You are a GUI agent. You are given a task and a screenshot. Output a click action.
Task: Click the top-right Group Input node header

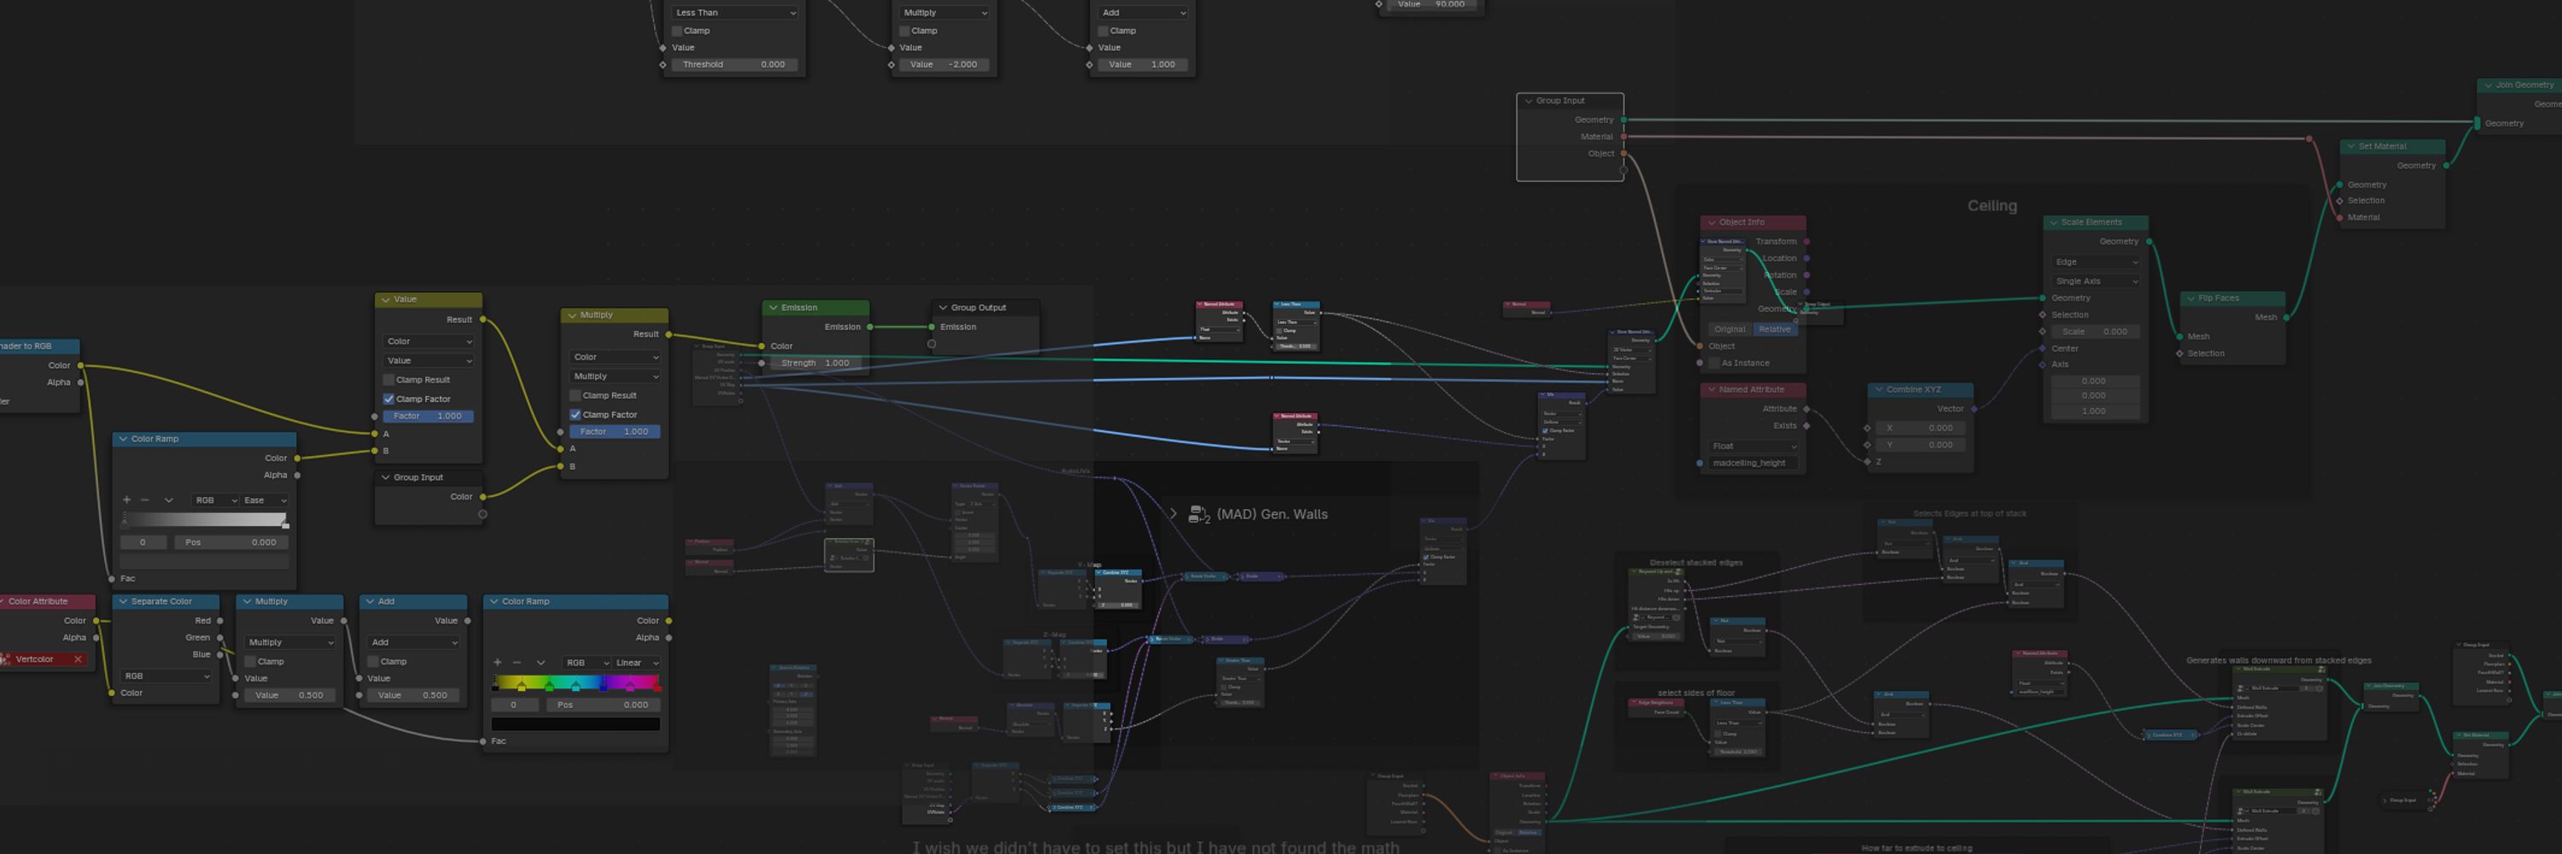(x=1570, y=101)
